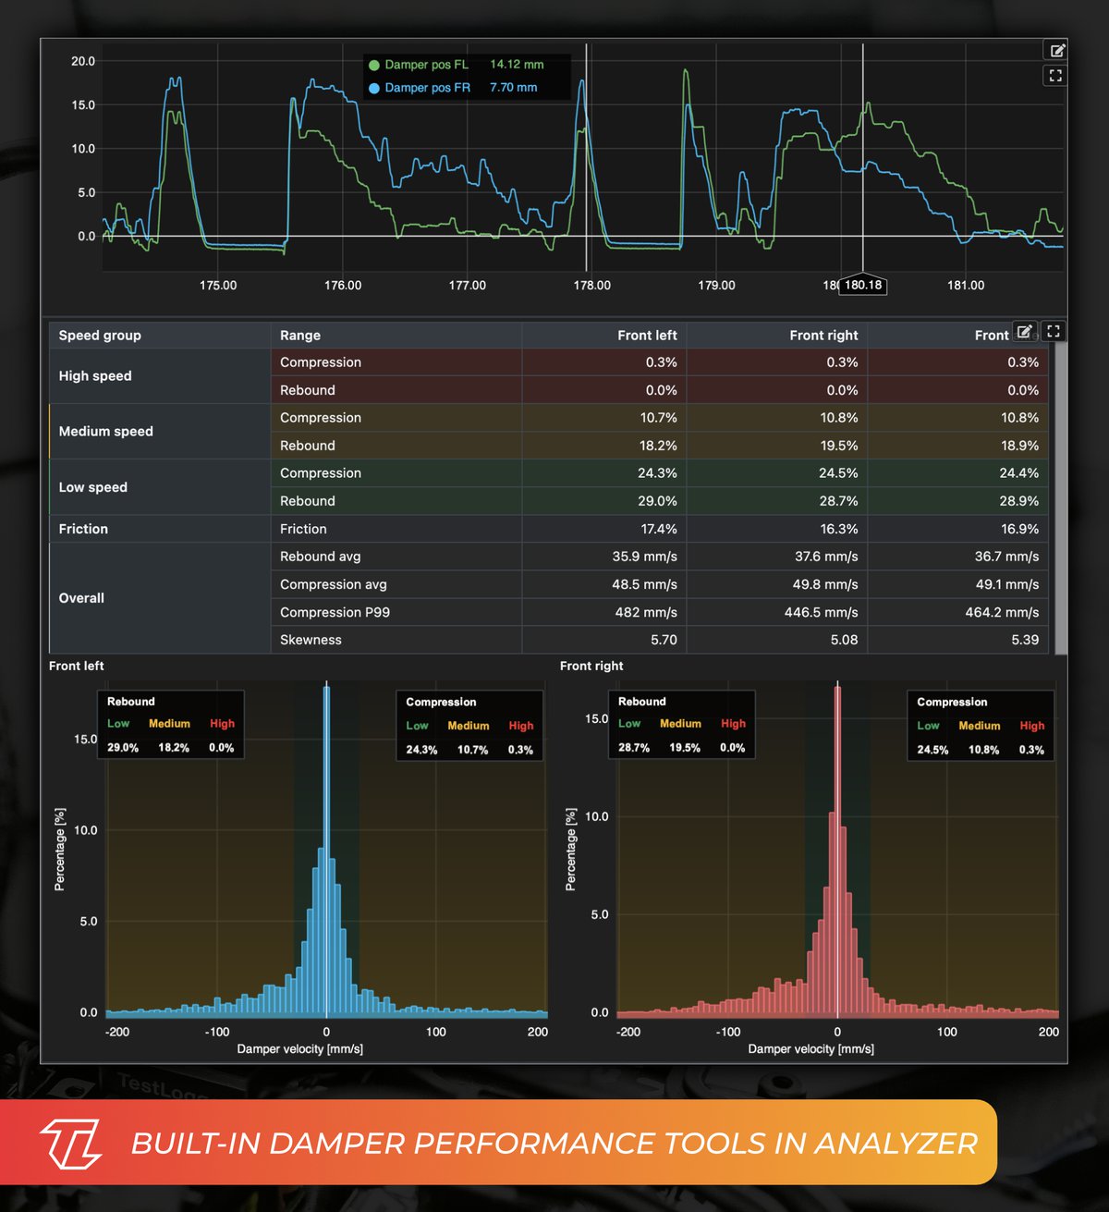Click the 179.00 time axis label

click(x=716, y=286)
